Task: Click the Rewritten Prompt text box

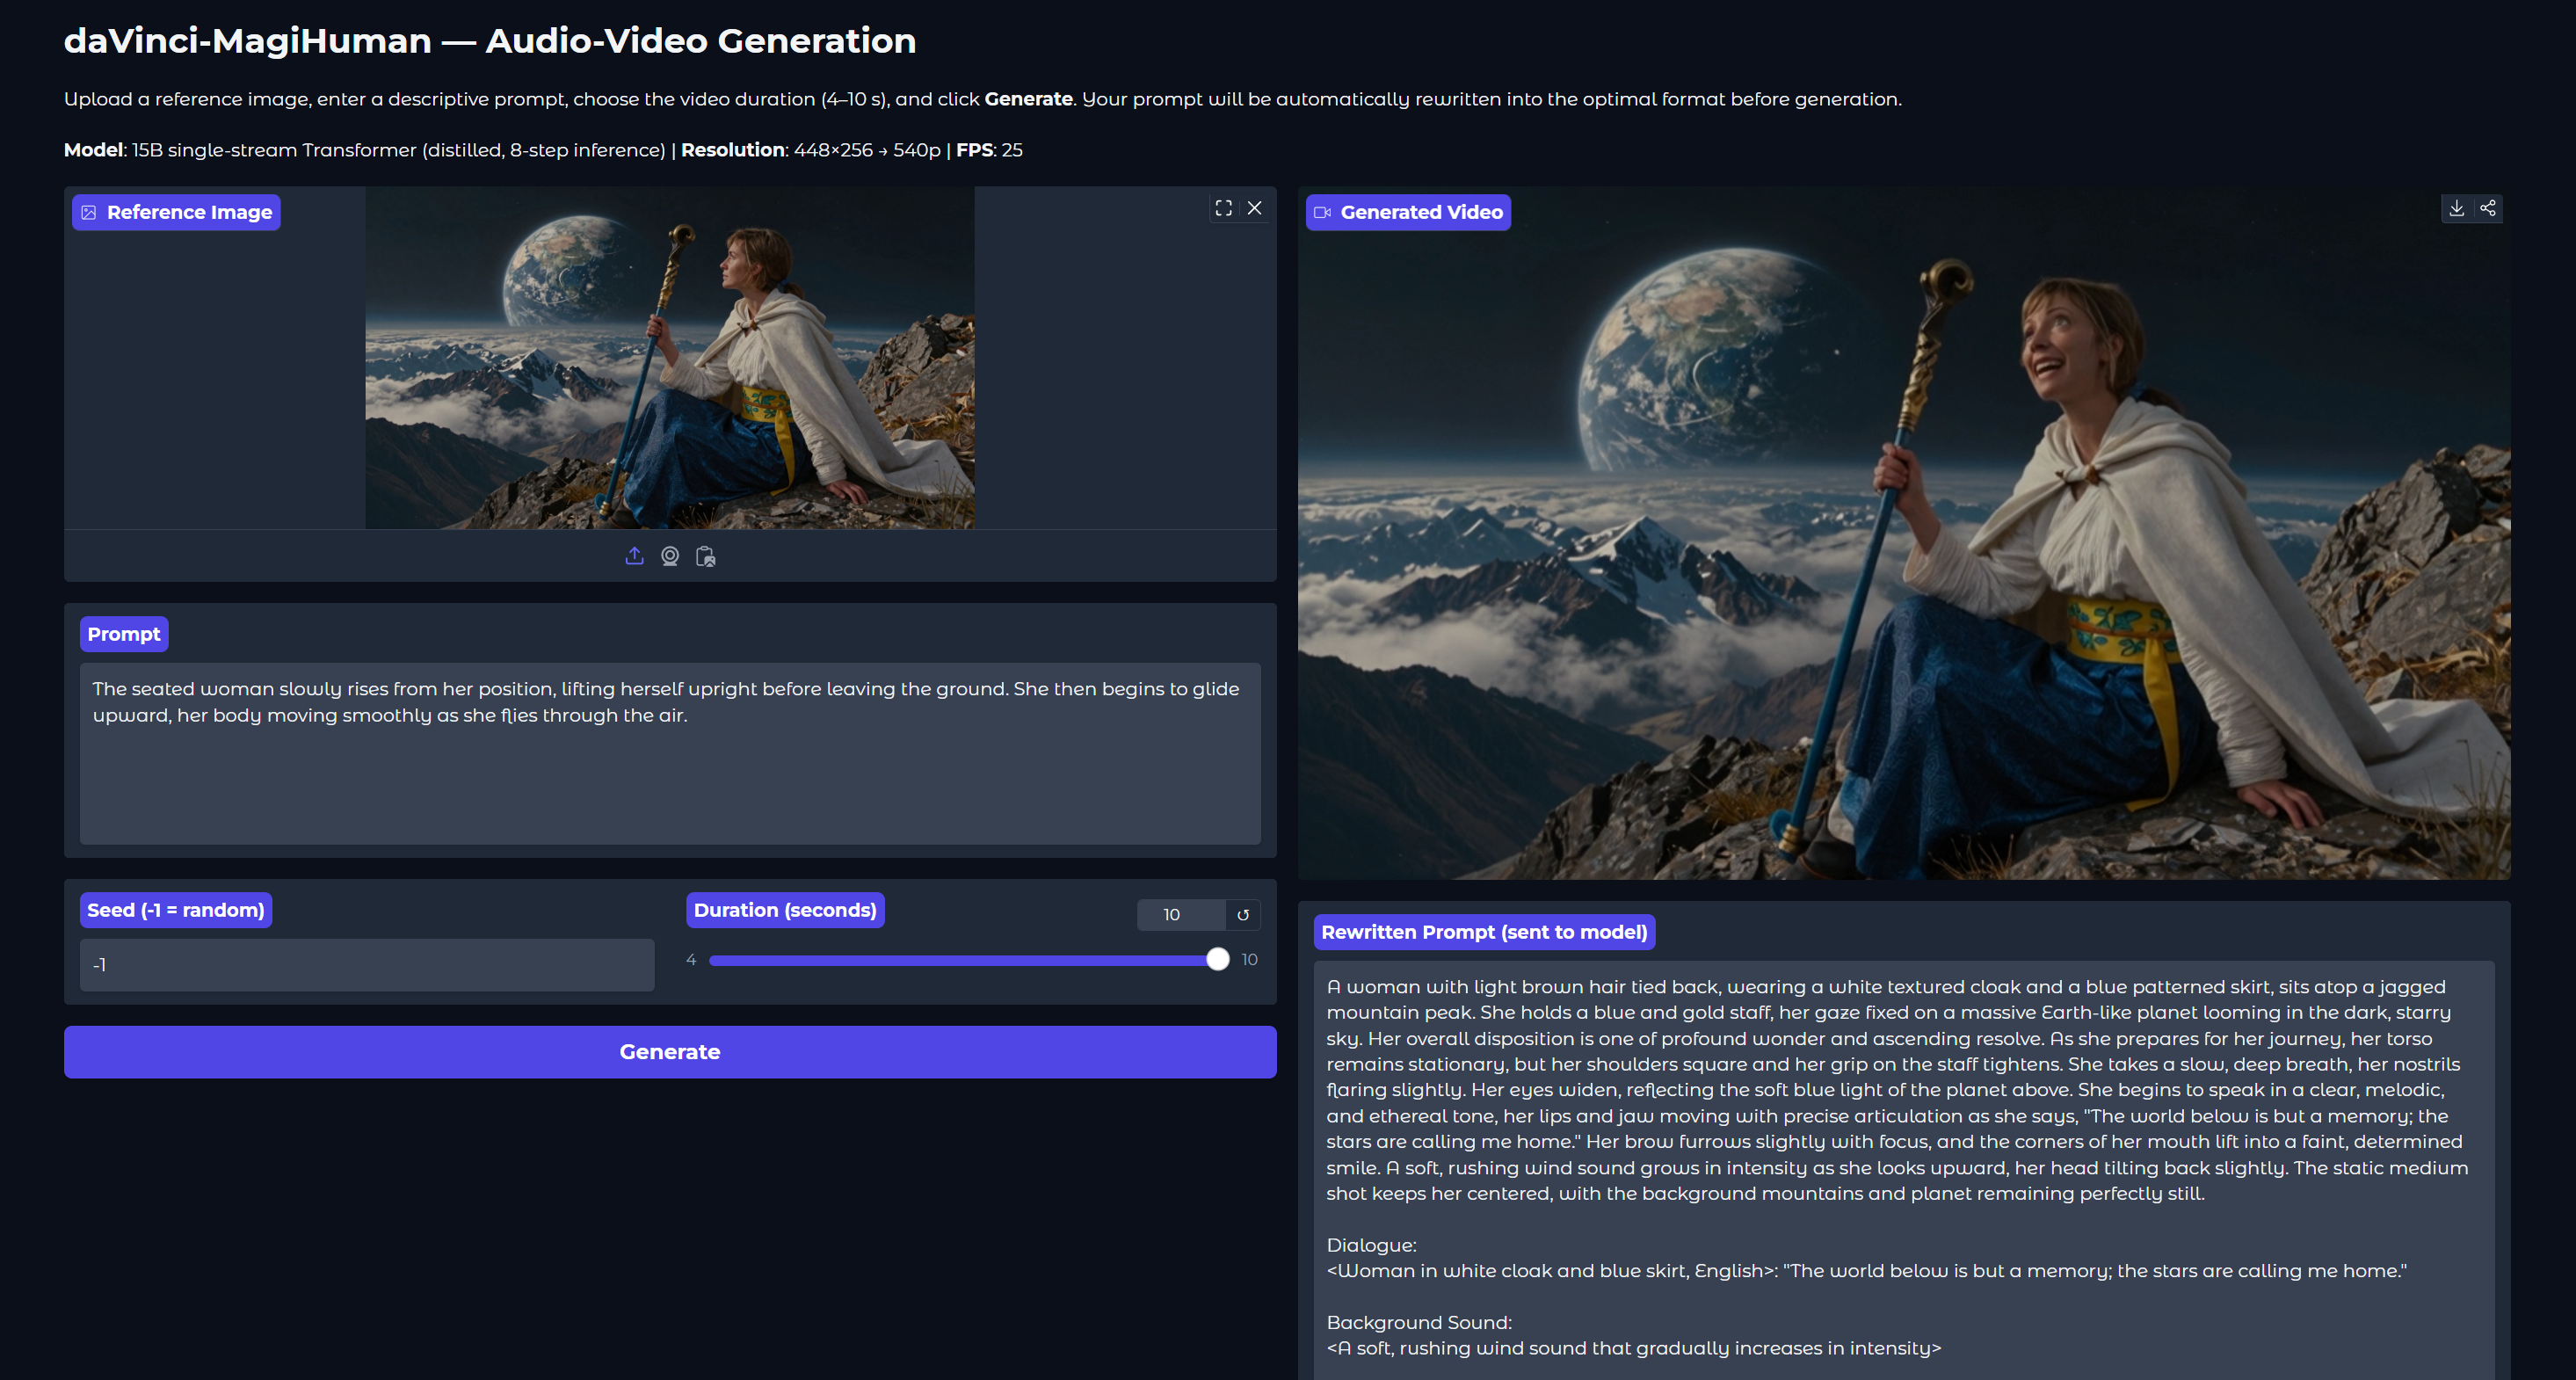Action: tap(1903, 1168)
